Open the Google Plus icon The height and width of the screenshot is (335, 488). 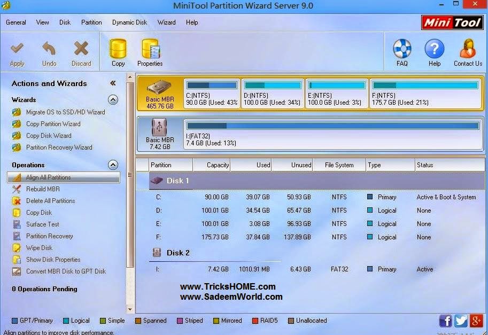point(476,321)
